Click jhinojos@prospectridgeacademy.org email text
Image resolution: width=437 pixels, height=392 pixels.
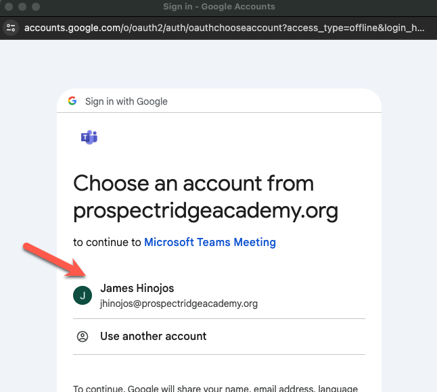(x=179, y=303)
